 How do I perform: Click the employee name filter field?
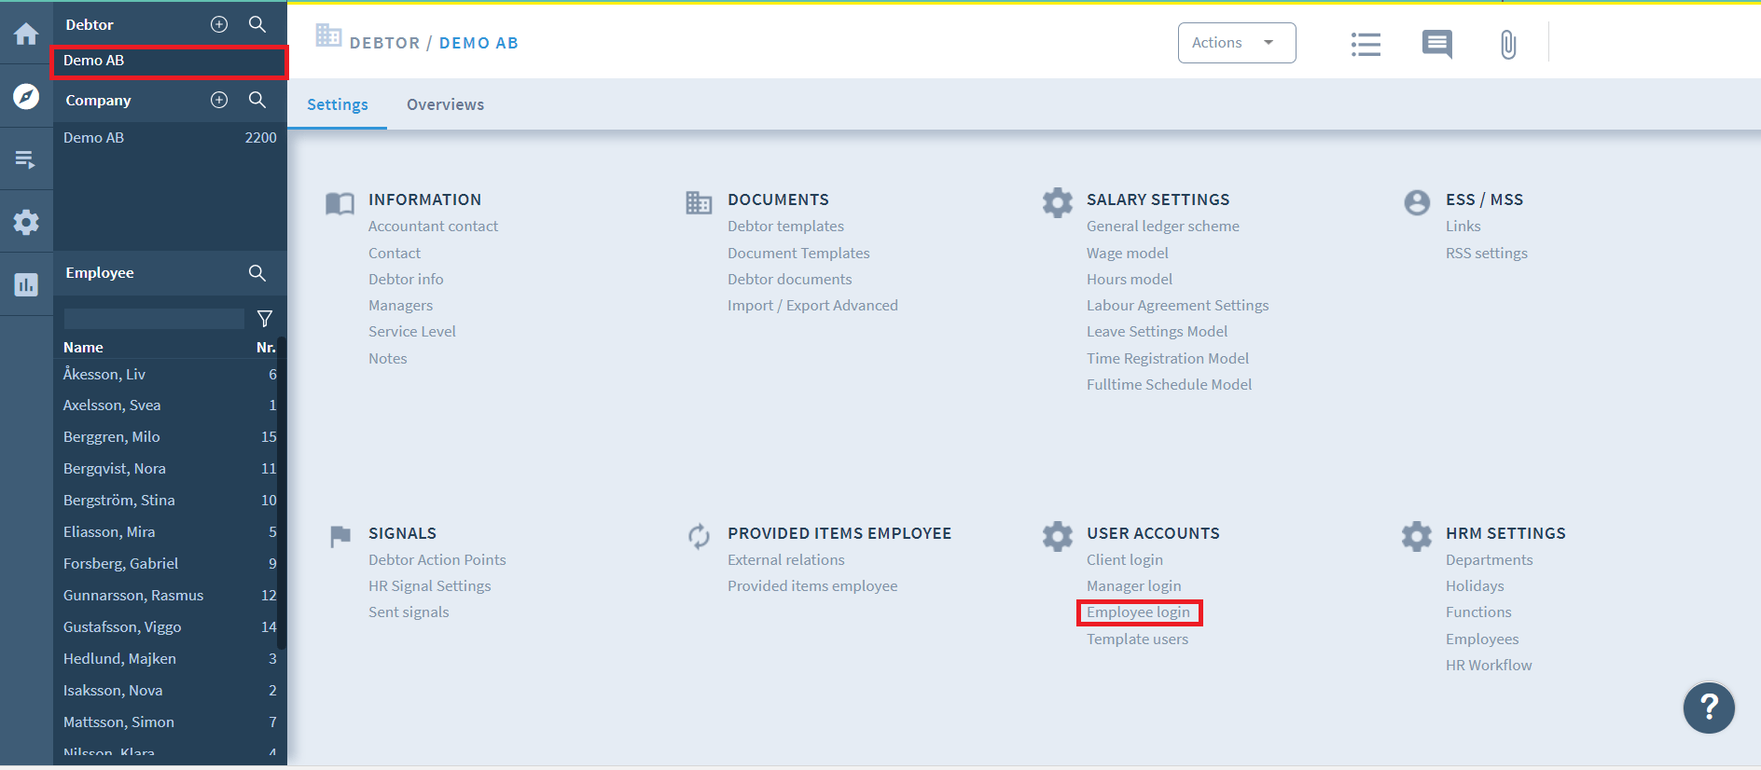[154, 319]
